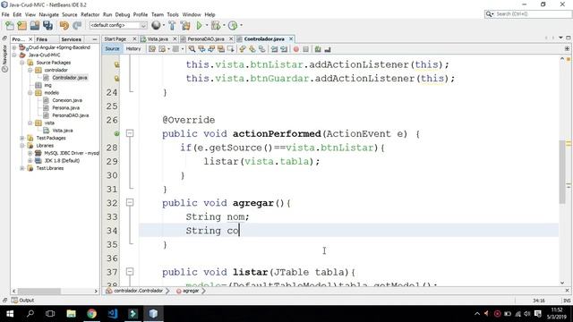Click the Uncomment code icon in the editor toolbar
This screenshot has width=573, height=322.
(x=328, y=49)
